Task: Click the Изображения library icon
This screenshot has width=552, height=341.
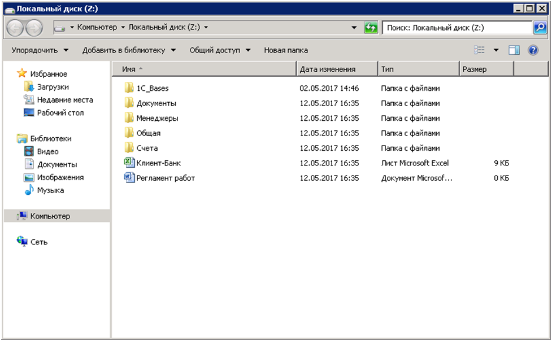Action: coord(28,177)
